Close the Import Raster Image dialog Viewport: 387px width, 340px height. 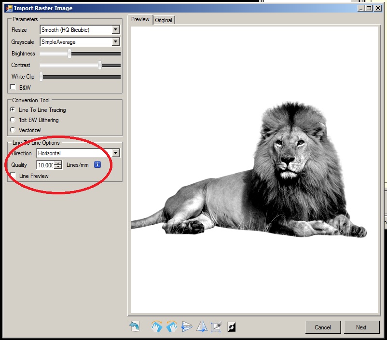pyautogui.click(x=378, y=8)
